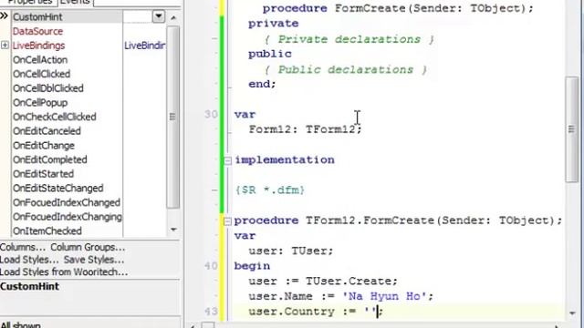Click the 'procedure FormCreate(Sender: TObject);' declaration

[398, 8]
